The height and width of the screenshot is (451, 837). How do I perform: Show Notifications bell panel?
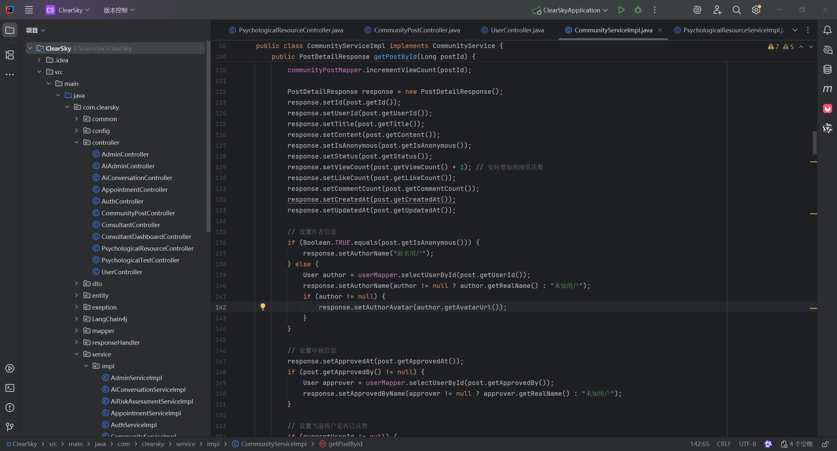click(827, 30)
